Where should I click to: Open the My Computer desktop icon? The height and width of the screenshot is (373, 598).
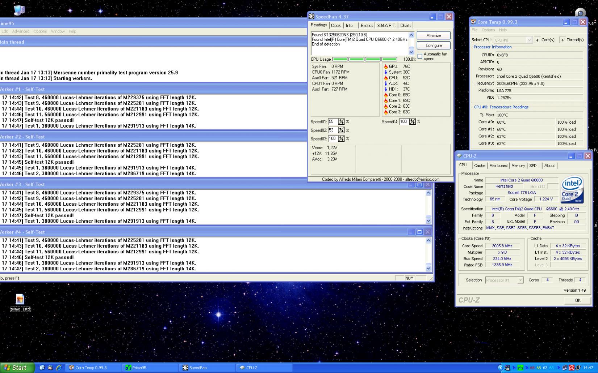pos(19,10)
